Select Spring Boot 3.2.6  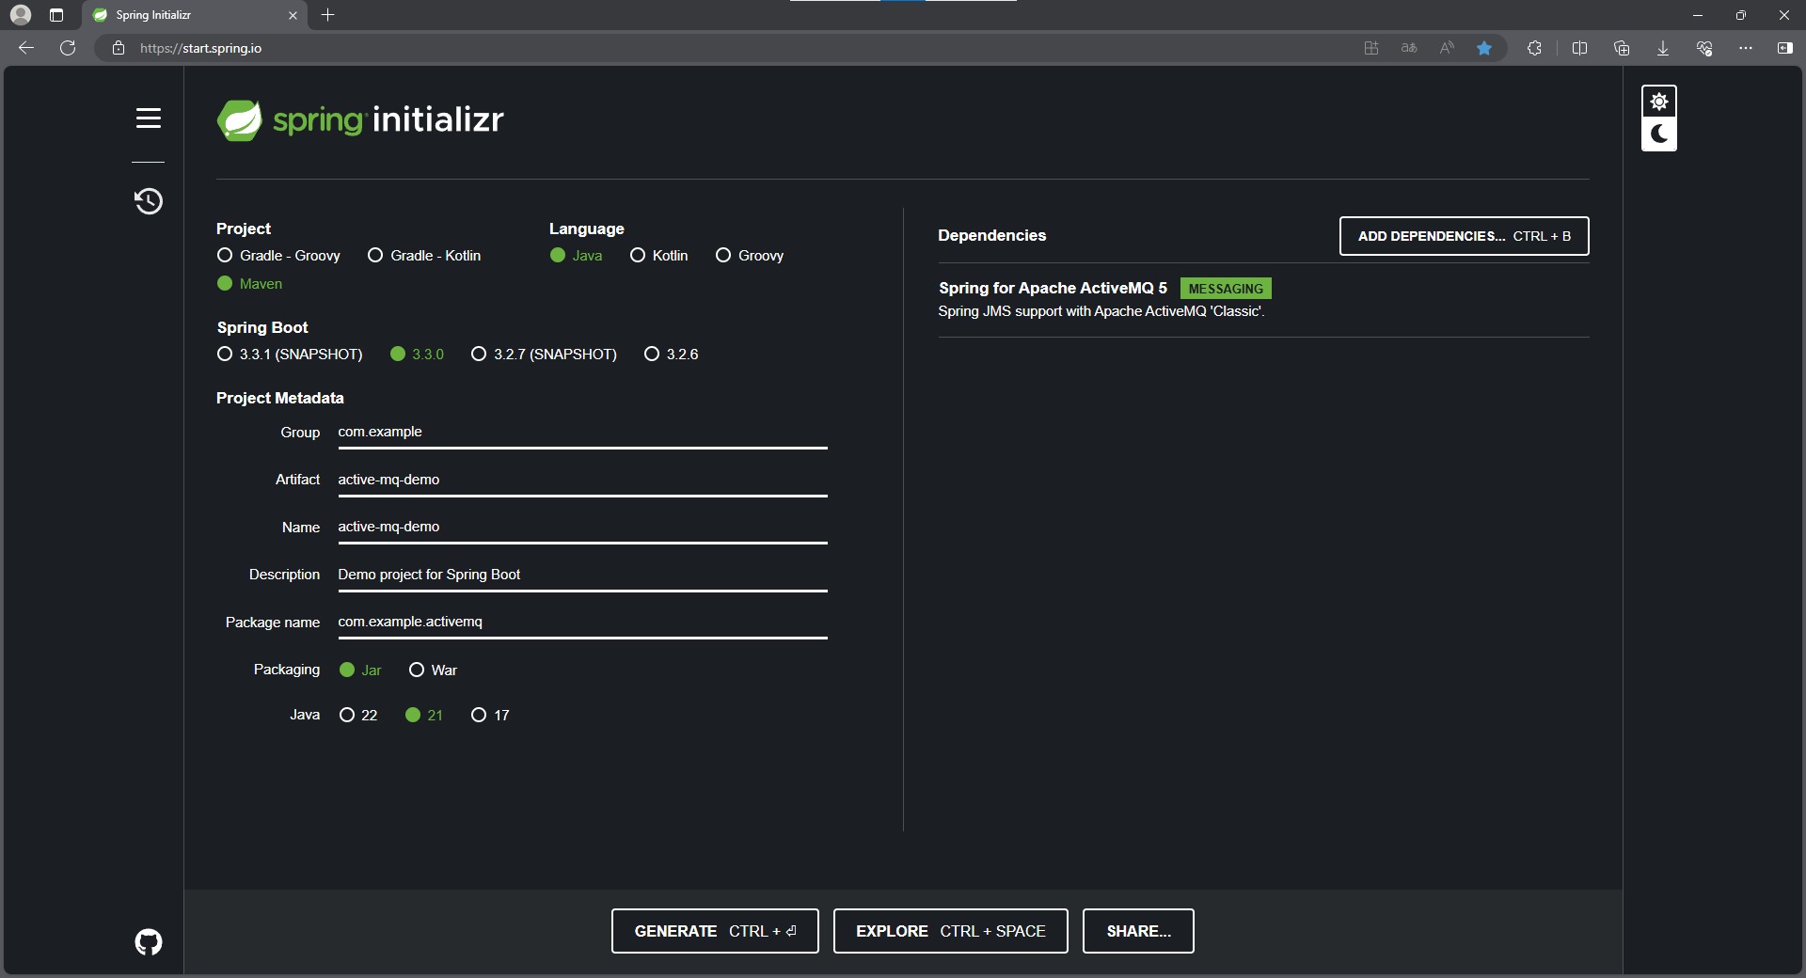[x=672, y=355]
